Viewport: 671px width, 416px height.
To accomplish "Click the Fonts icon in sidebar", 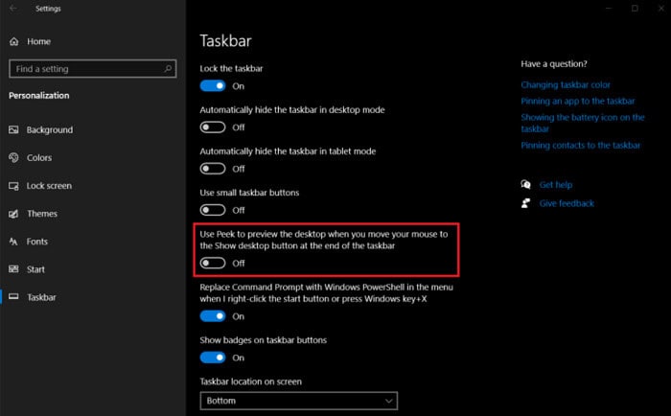I will [x=13, y=242].
